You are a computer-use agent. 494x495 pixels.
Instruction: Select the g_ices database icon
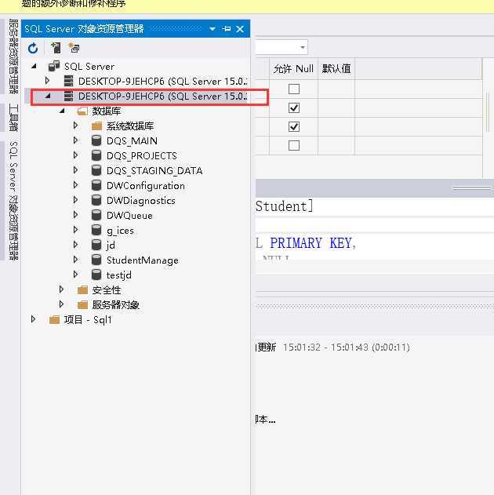click(x=96, y=230)
